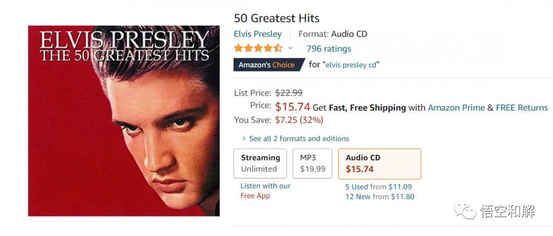Open the "elvis presley cd" search link
The width and height of the screenshot is (553, 236).
[x=351, y=65]
